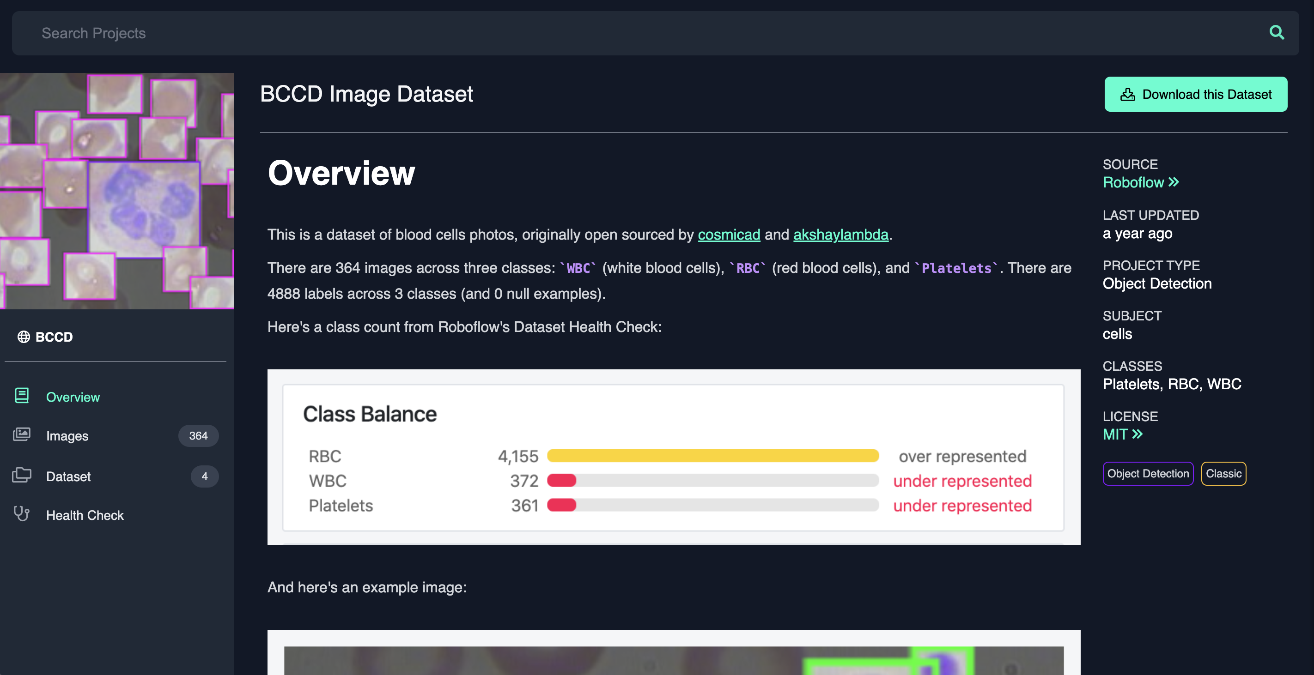The width and height of the screenshot is (1314, 675).
Task: Switch to the Health Check section
Action: pos(85,515)
